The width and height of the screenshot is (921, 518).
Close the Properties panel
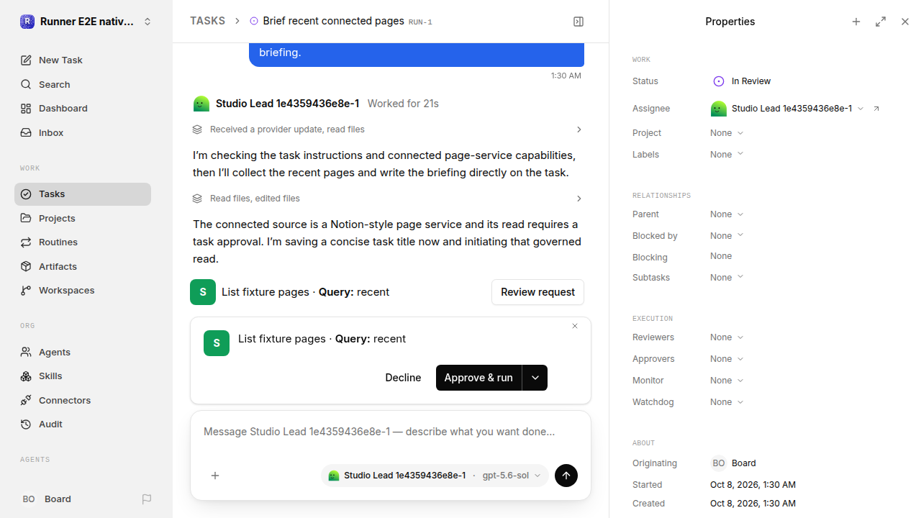pos(905,22)
